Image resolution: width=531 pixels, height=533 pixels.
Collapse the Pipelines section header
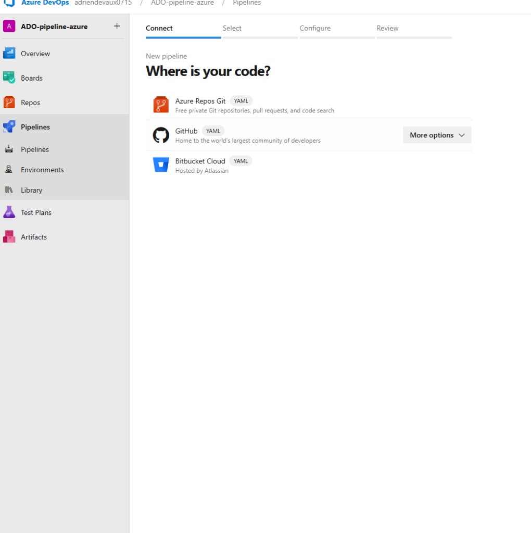[35, 127]
